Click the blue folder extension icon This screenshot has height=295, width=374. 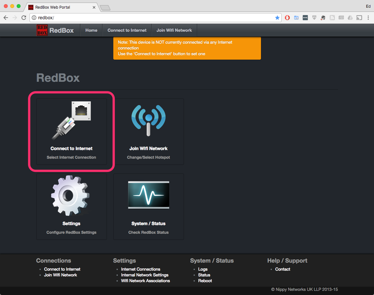click(x=296, y=18)
